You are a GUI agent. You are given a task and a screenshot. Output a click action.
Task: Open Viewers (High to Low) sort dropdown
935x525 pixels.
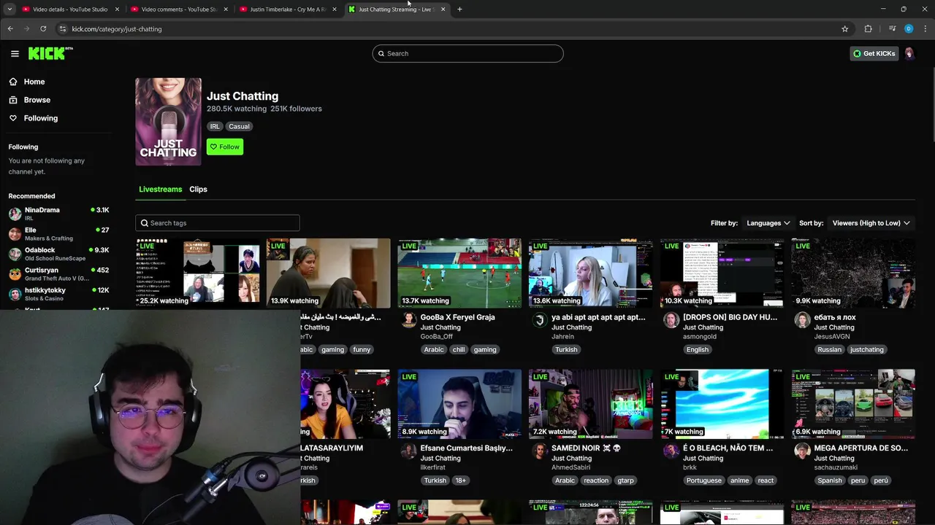pos(871,223)
